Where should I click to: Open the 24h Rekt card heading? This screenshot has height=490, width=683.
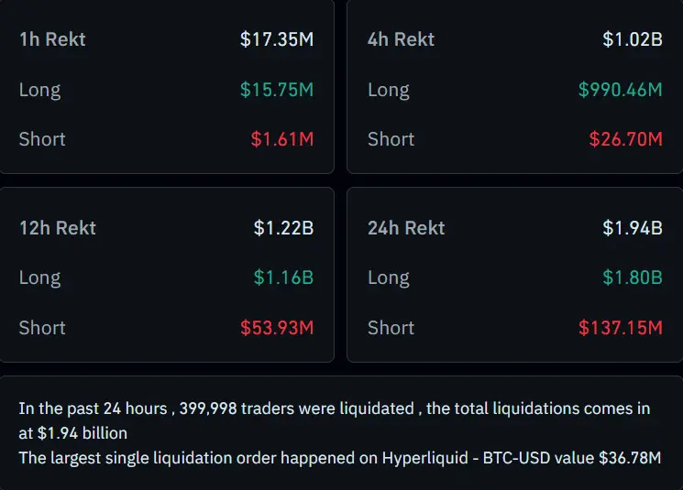pos(406,228)
